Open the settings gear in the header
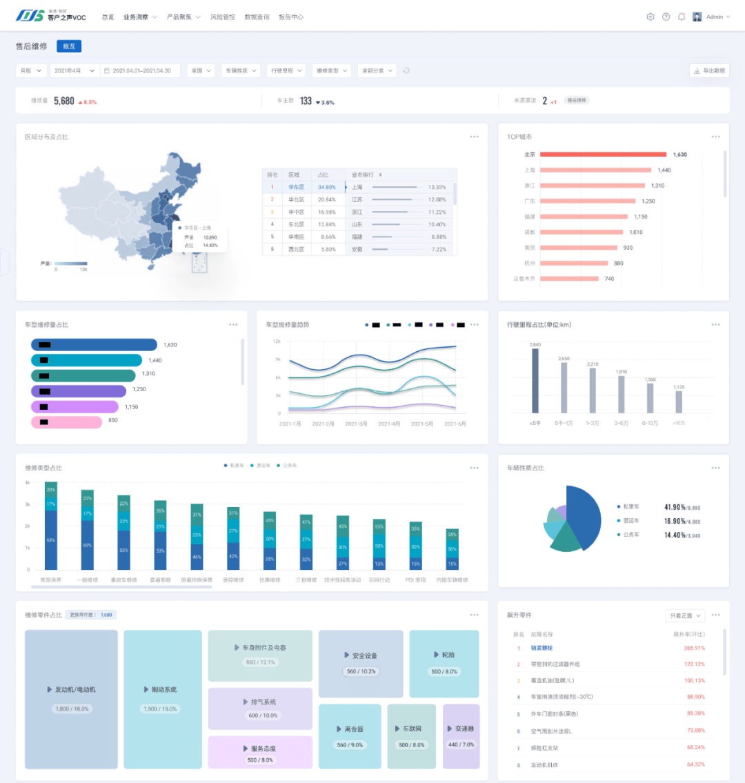Screen dimensions: 745x783 (650, 17)
